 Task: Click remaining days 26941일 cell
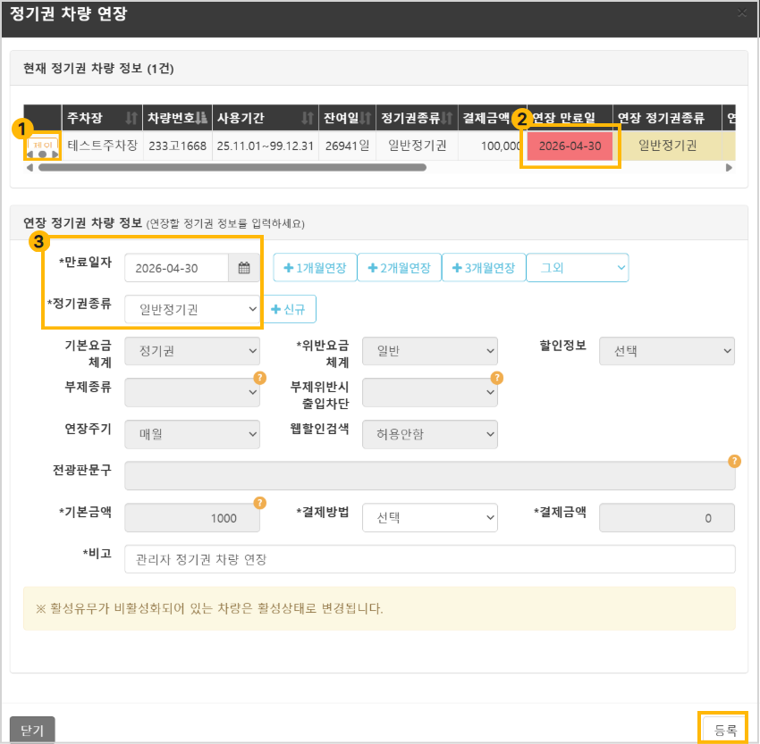click(x=347, y=146)
